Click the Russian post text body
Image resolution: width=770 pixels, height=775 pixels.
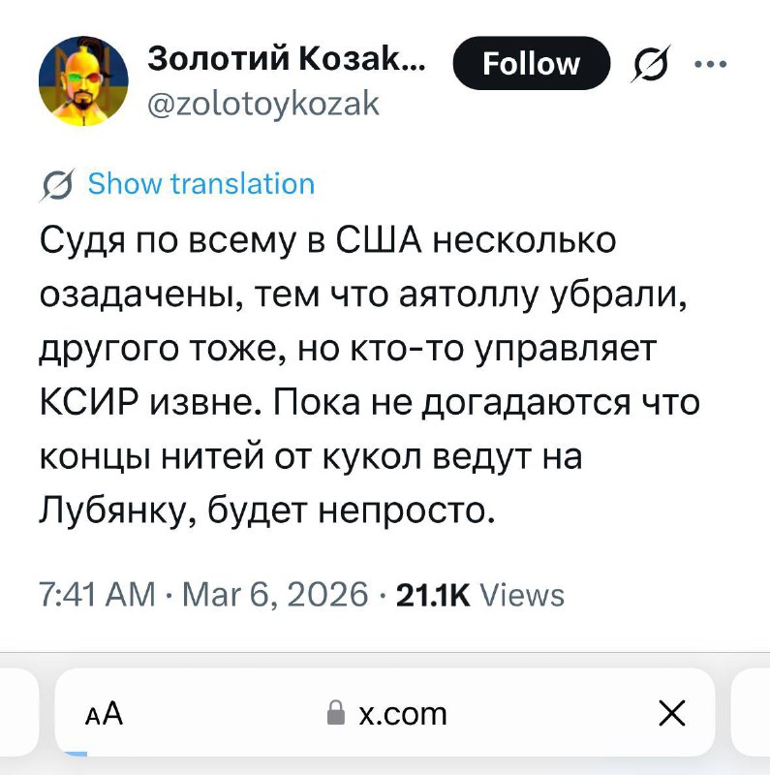tap(368, 373)
